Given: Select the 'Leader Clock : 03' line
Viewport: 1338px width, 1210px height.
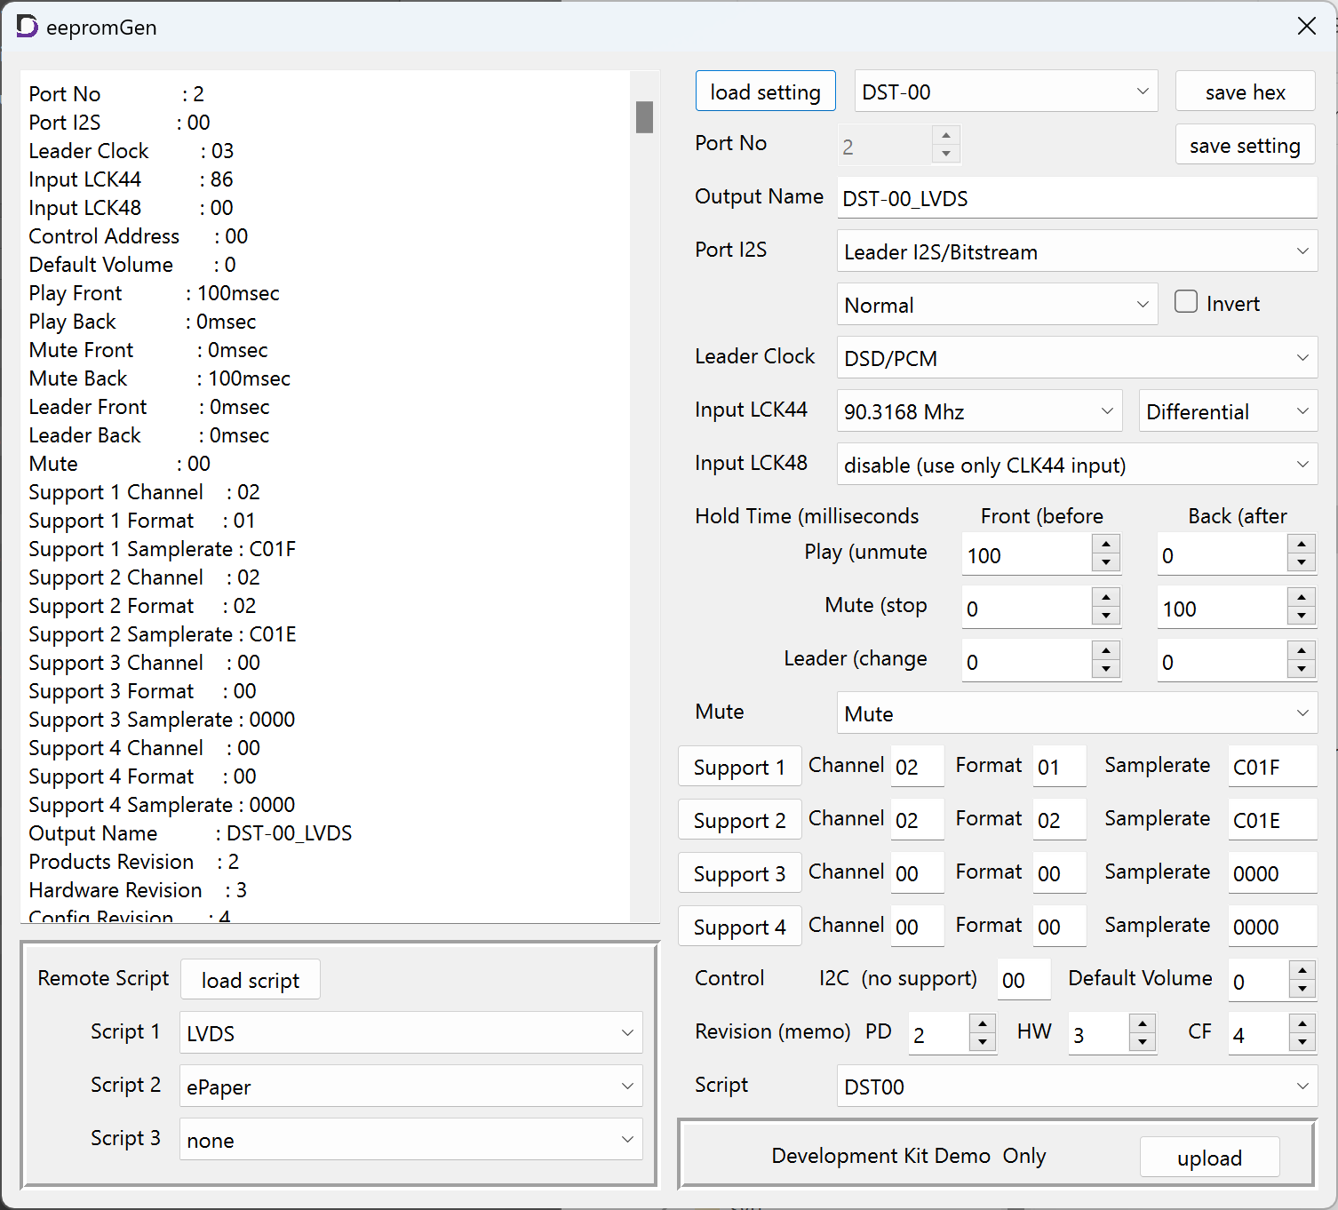Looking at the screenshot, I should [x=131, y=151].
